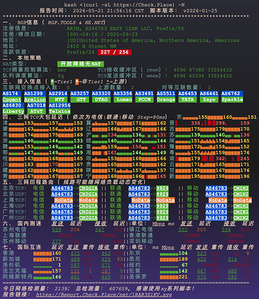
Task: Click the TATA label
Action: coord(187,99)
